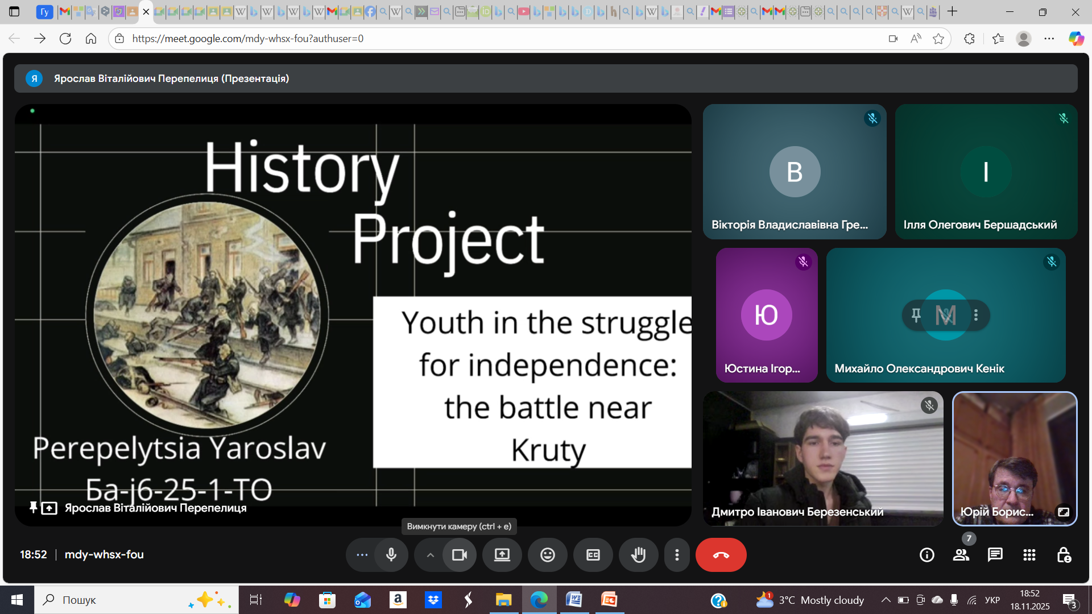Mute the microphone
Image resolution: width=1092 pixels, height=614 pixels.
coord(391,555)
